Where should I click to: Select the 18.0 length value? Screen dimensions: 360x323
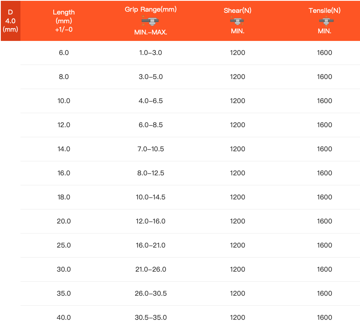pos(64,197)
